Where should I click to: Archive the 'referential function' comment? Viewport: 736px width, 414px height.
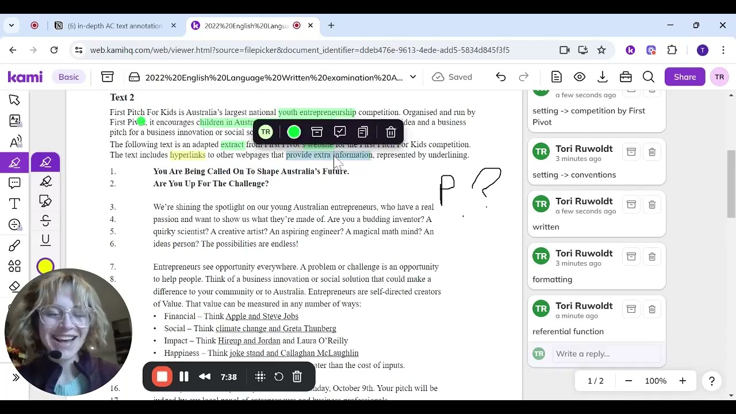pos(631,309)
